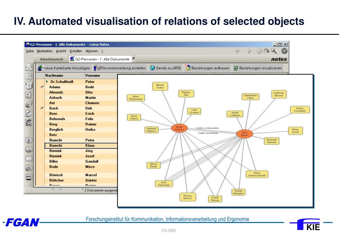339x235 pixels.
Task: Close the G2-Personen window tab
Action: click(134, 58)
